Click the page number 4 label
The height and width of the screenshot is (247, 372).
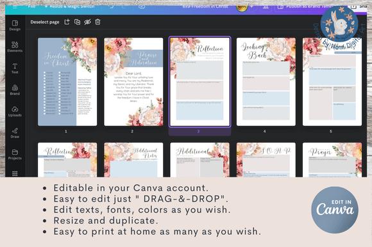coord(264,131)
